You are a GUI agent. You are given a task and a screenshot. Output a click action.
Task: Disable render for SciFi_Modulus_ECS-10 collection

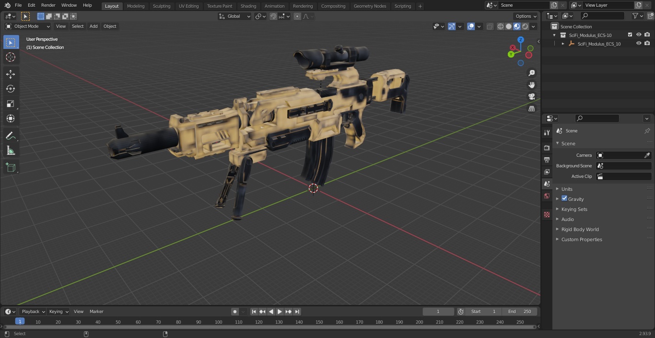(x=647, y=35)
